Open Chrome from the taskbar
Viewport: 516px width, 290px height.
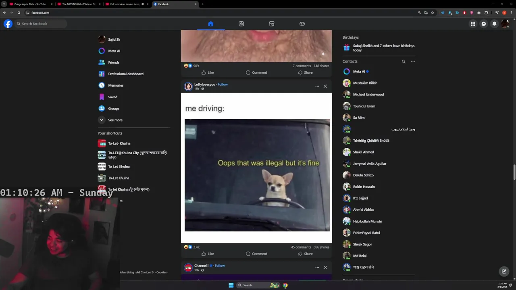coord(285,285)
